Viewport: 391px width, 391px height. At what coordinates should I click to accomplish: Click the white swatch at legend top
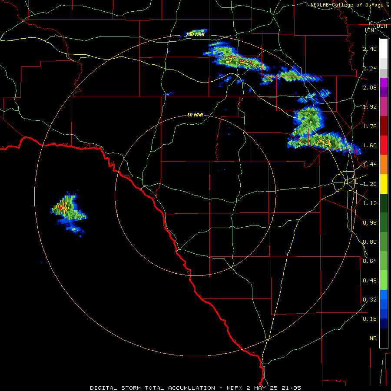click(x=384, y=48)
